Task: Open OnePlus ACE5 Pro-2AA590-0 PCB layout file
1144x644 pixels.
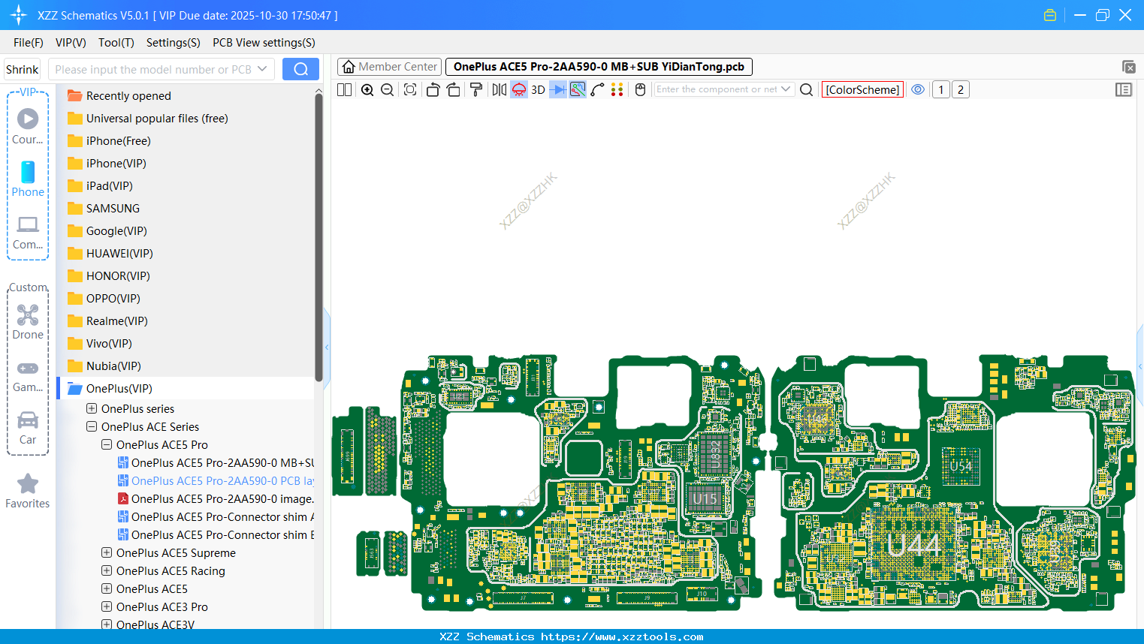Action: (x=216, y=480)
